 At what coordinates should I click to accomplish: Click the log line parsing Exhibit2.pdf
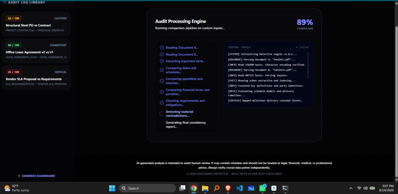[262, 70]
